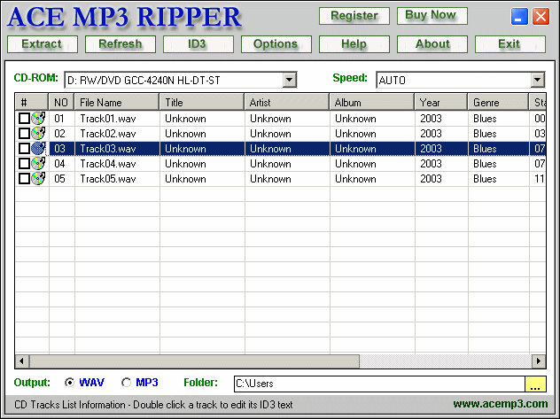Viewport: 560px width, 419px height.
Task: Click the Refresh button
Action: pyautogui.click(x=121, y=44)
